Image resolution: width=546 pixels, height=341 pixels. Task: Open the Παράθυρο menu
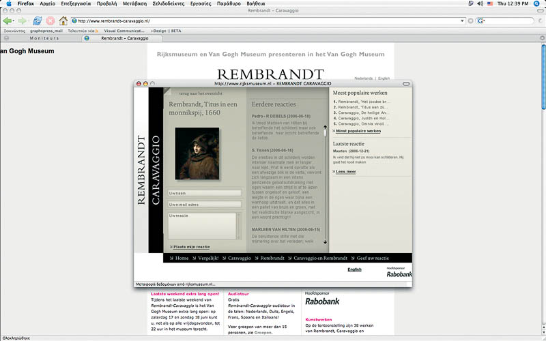[x=229, y=3]
